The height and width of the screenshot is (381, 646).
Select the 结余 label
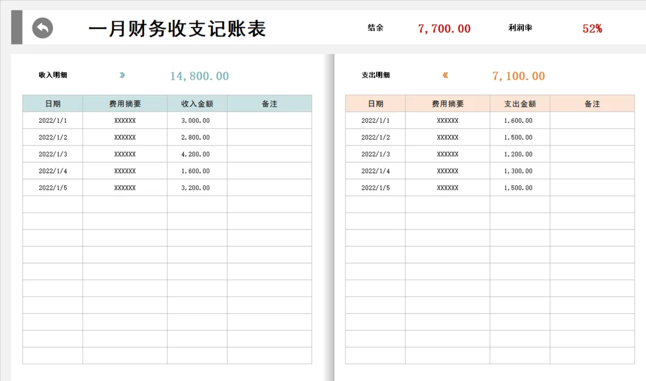tap(375, 28)
